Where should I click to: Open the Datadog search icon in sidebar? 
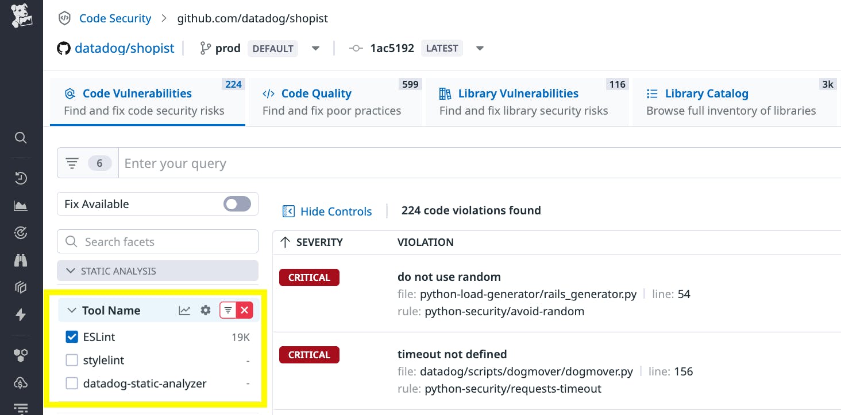click(21, 138)
